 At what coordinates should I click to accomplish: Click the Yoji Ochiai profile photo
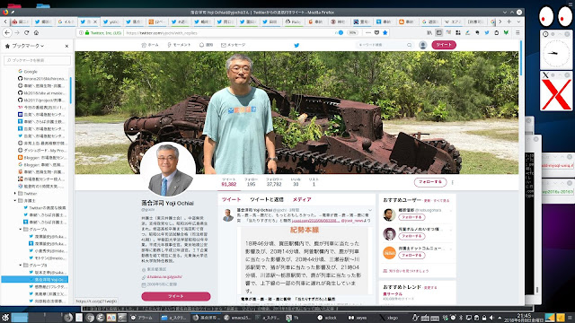[168, 170]
